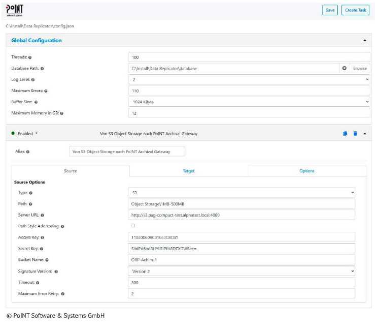Screen dimensions: 375x331
Task: Click into the Alias field
Action: (127, 152)
